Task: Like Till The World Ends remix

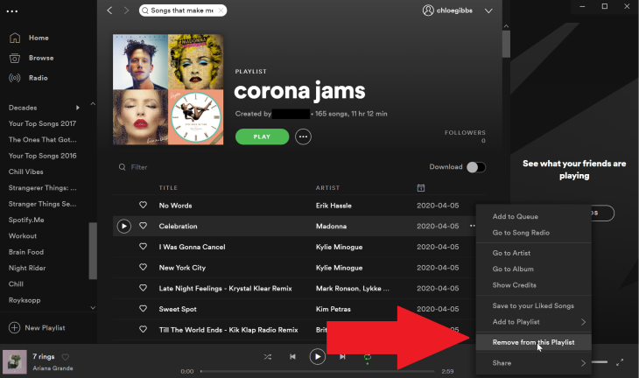Action: [143, 329]
